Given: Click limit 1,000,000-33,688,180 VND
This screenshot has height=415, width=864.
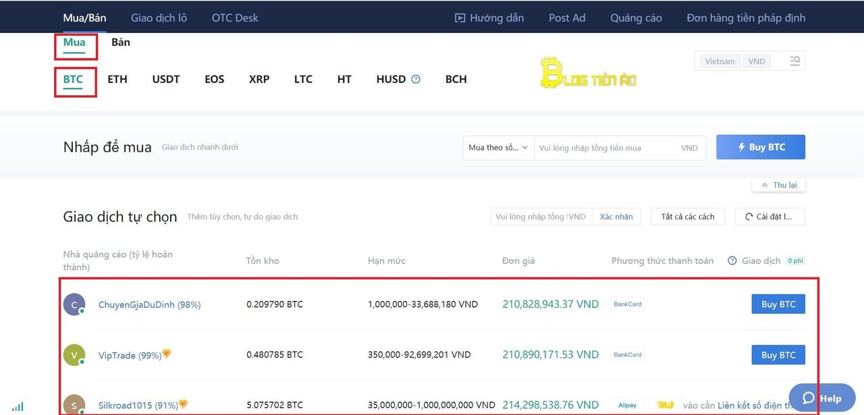Looking at the screenshot, I should point(423,304).
